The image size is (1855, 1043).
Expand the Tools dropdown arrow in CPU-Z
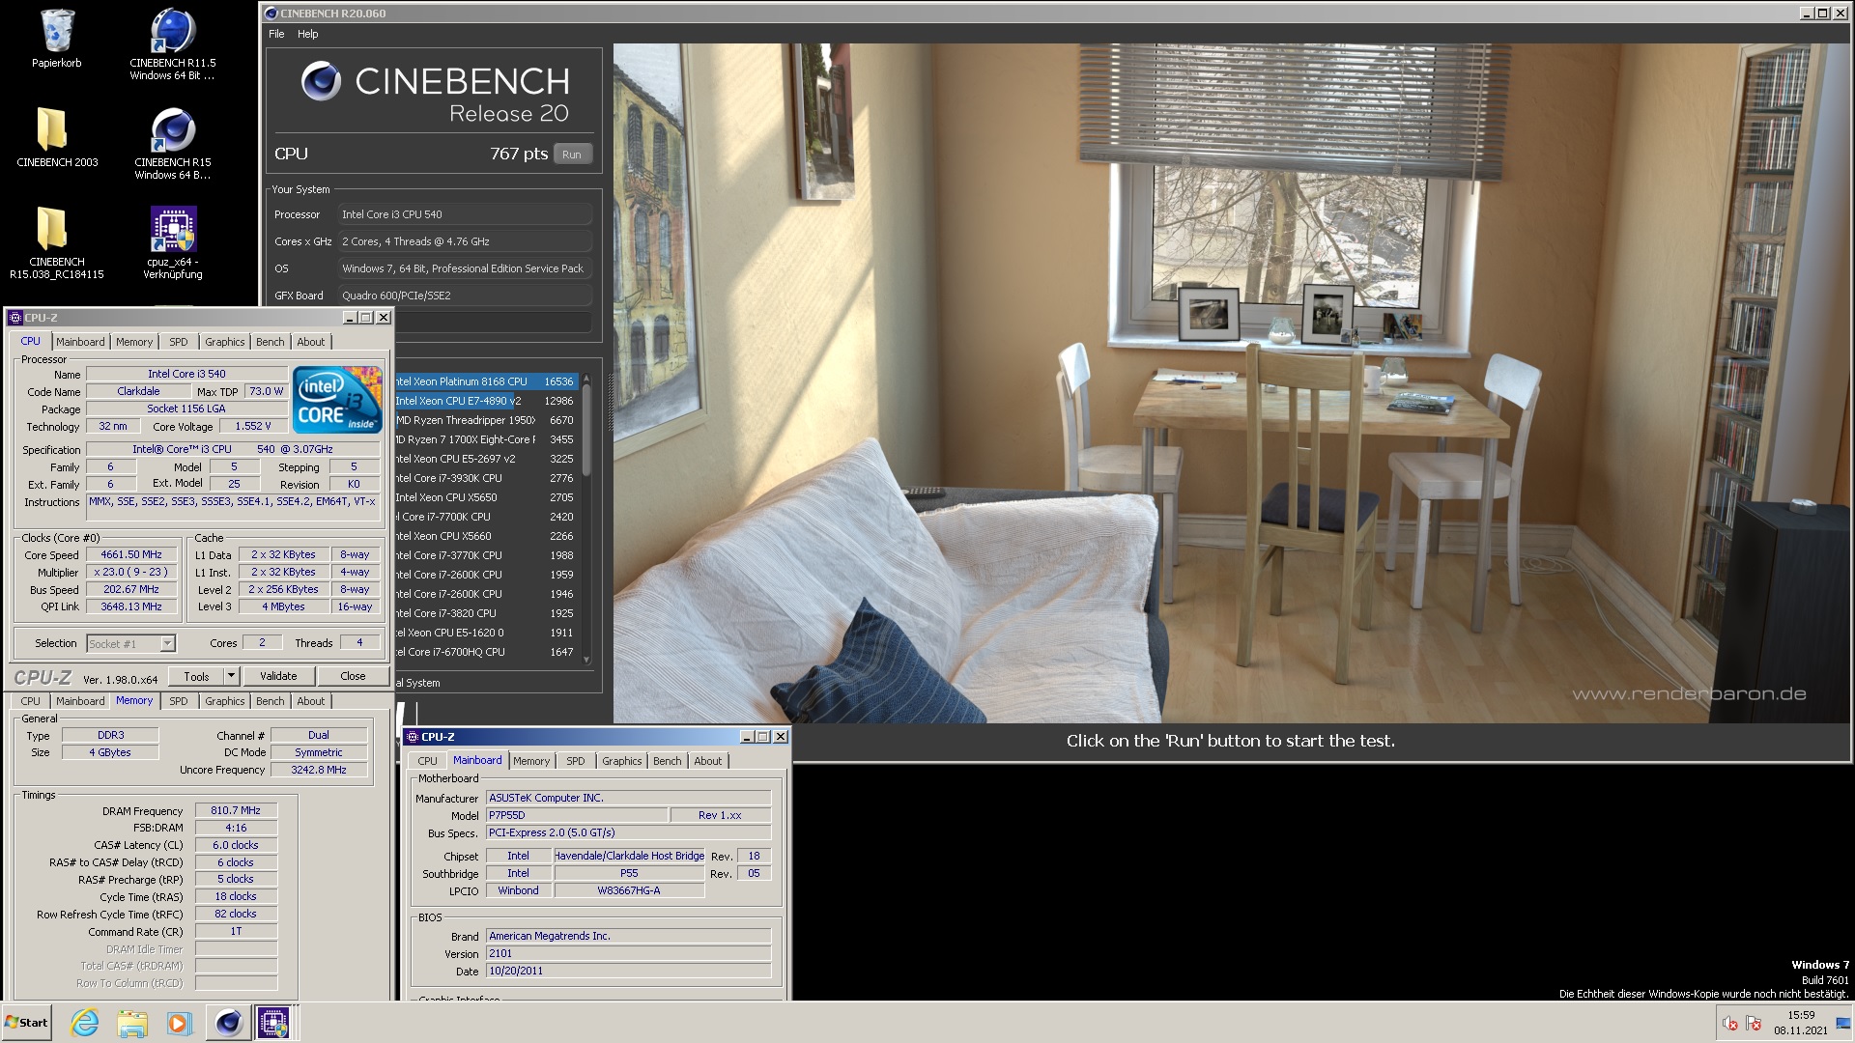232,676
